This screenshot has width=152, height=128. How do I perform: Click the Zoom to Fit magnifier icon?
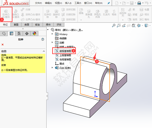113,26
